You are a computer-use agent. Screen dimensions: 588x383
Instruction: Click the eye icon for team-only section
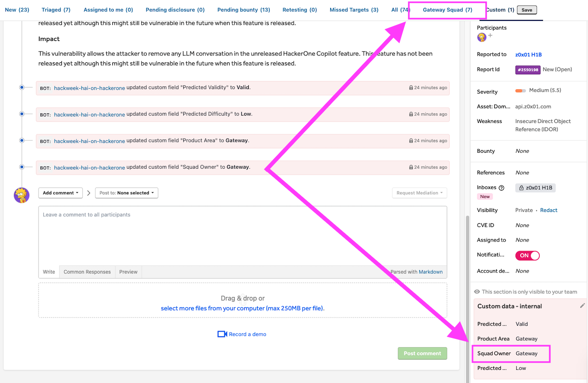click(x=477, y=292)
